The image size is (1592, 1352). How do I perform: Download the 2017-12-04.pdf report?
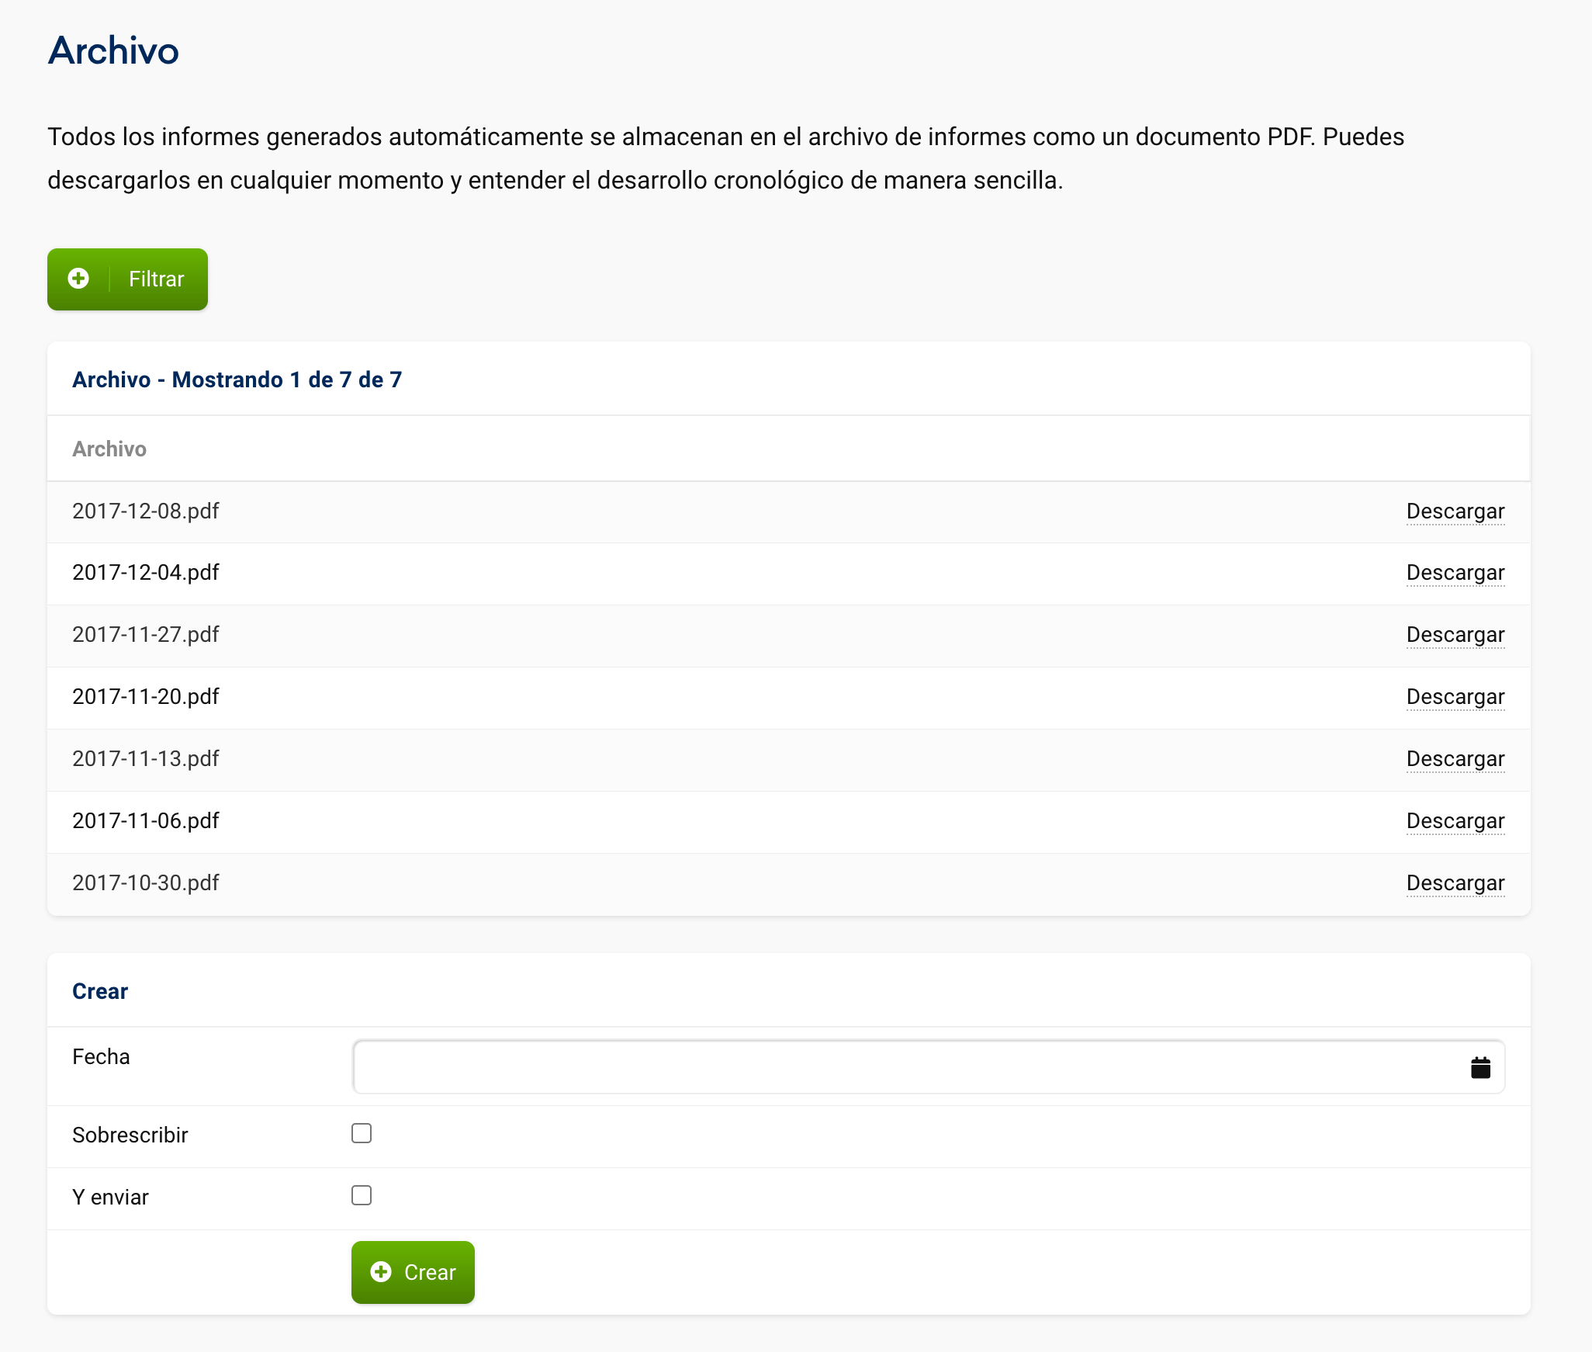(1455, 573)
